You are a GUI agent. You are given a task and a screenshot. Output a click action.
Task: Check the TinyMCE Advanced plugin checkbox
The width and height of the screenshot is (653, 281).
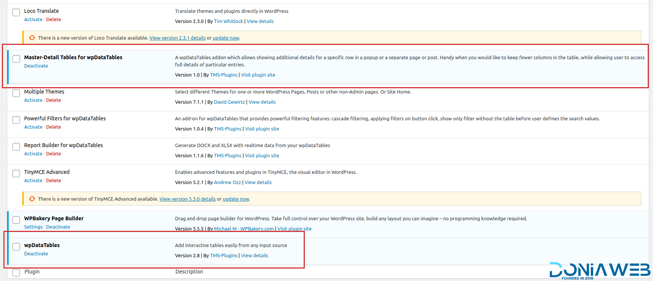(x=16, y=174)
